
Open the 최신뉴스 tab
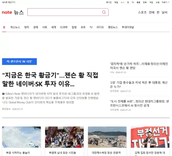point(15,27)
